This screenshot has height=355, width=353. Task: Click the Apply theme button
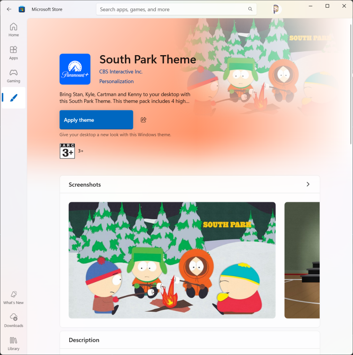pos(96,120)
